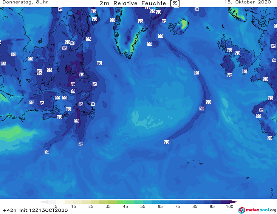Click the '45' tick label on the color scale

(x=125, y=206)
